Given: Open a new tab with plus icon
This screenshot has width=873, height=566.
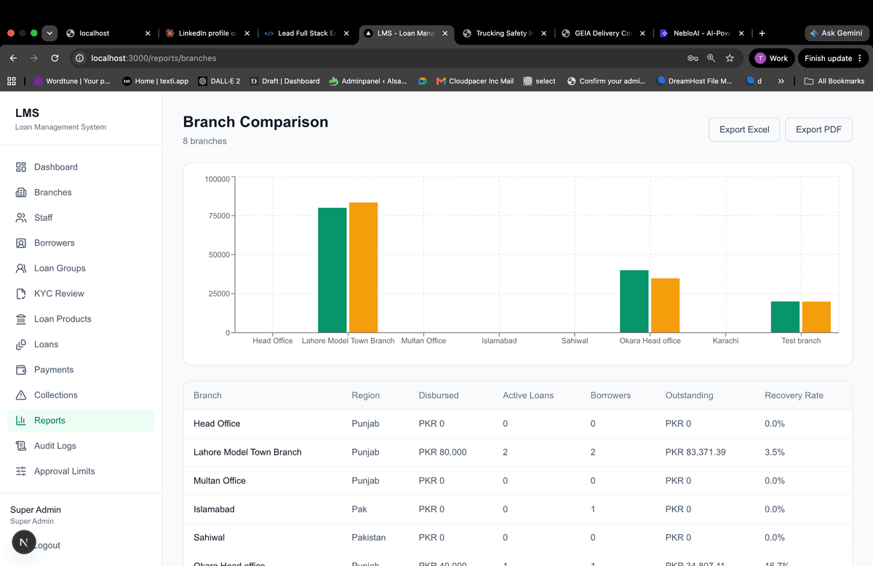Looking at the screenshot, I should (762, 33).
